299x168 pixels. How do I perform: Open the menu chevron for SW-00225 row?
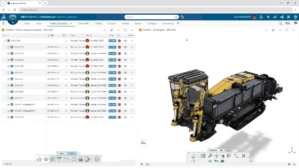(132, 60)
